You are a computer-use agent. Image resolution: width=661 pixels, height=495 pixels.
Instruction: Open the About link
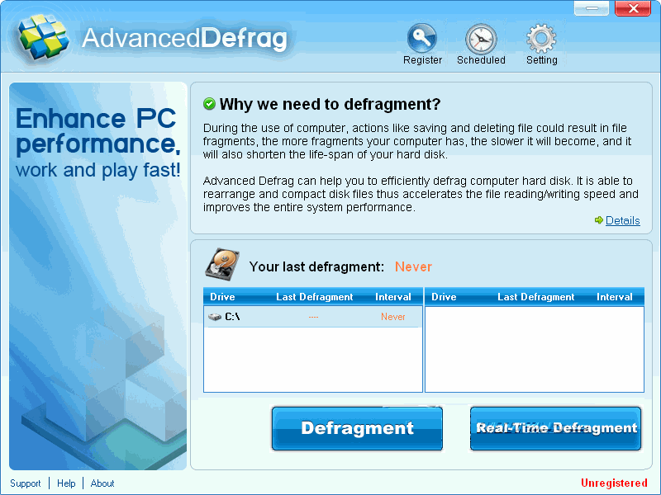(102, 483)
